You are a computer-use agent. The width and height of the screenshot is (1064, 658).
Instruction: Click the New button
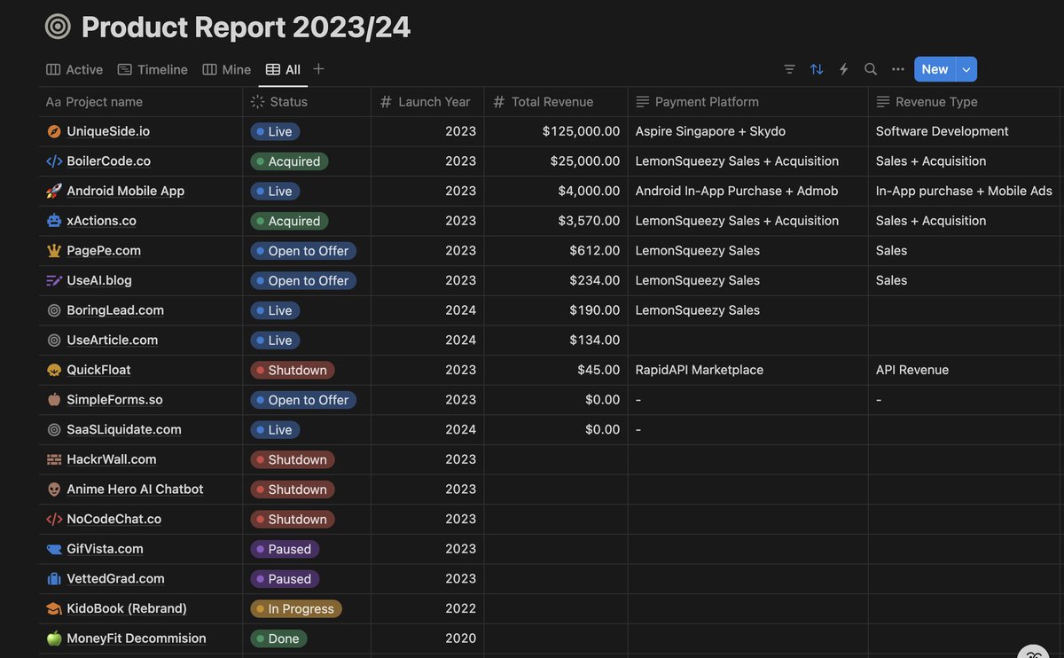tap(935, 69)
